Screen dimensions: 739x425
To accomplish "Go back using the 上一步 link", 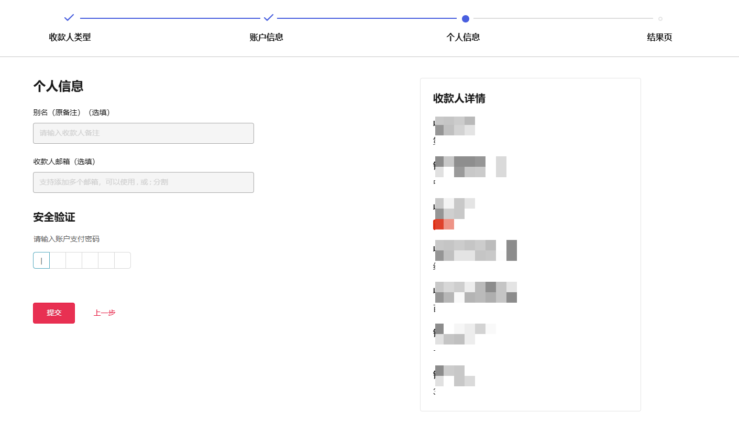I will (x=105, y=313).
